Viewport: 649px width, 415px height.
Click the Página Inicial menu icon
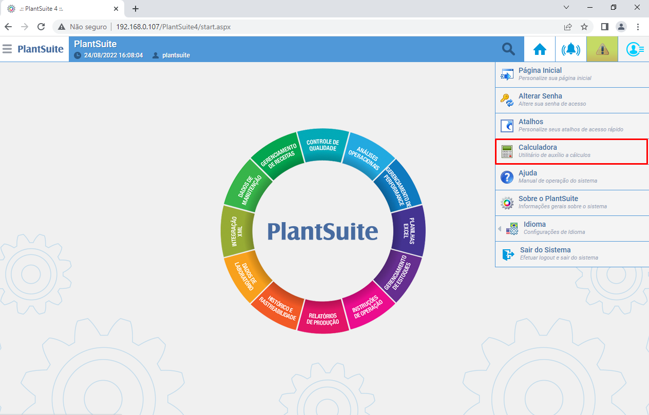pos(507,75)
